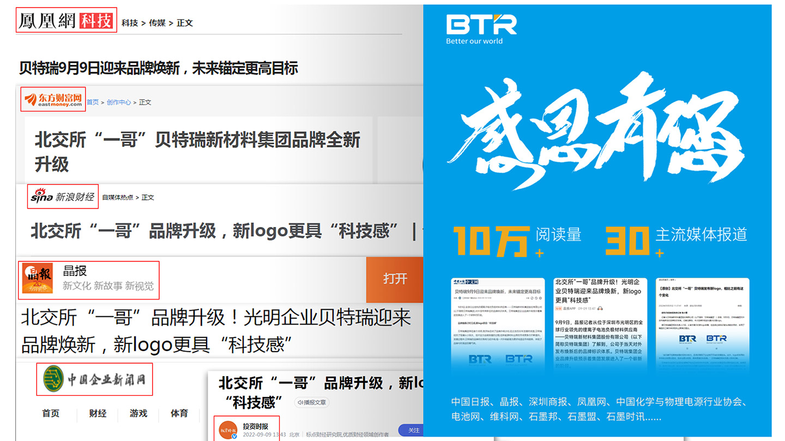785x441 pixels.
Task: Open the 体育 nav tab
Action: tap(179, 414)
